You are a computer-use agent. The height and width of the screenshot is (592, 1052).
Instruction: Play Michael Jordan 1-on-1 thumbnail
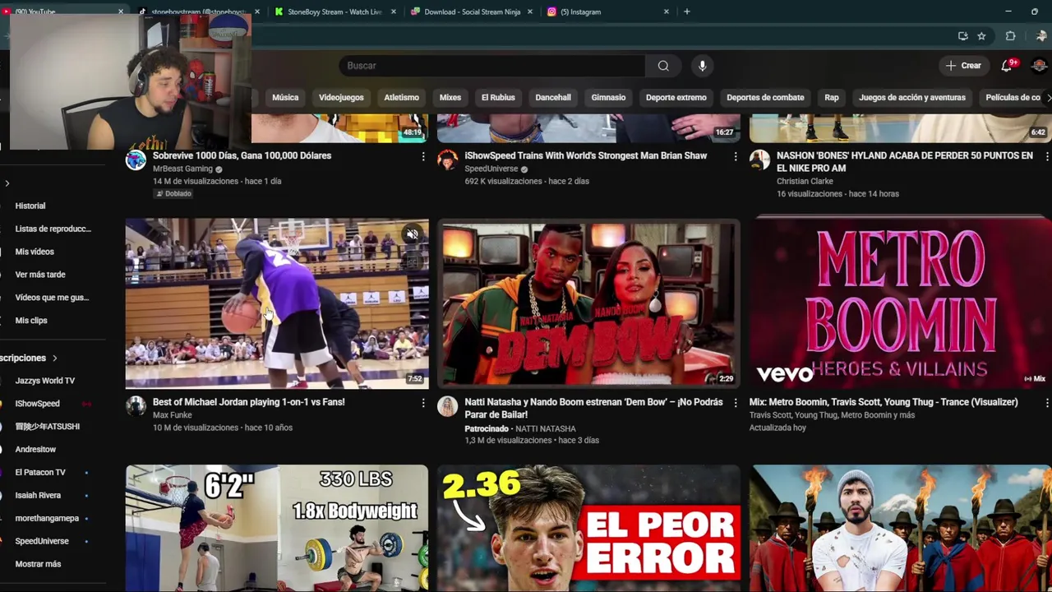click(x=277, y=303)
